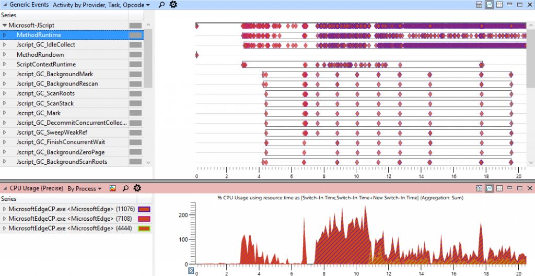
Task: Select the Jscript_GC_BackgroundScanRoots series
Action: pos(62,162)
